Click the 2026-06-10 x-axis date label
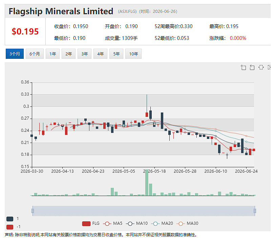The height and width of the screenshot is (244, 275). [216, 171]
